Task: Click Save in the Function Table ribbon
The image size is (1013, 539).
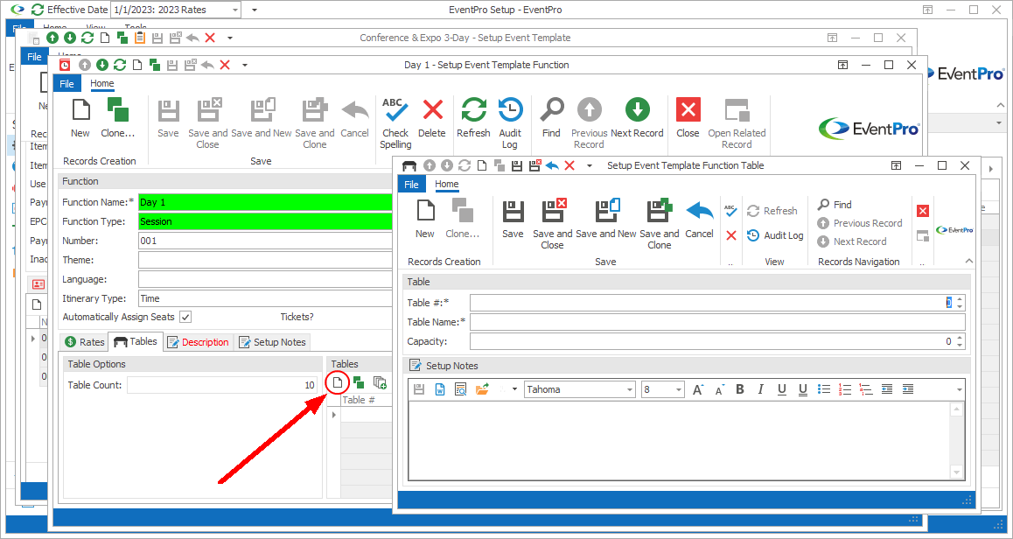Action: tap(513, 220)
